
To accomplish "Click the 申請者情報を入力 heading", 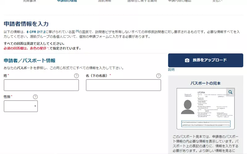I will (26, 24).
